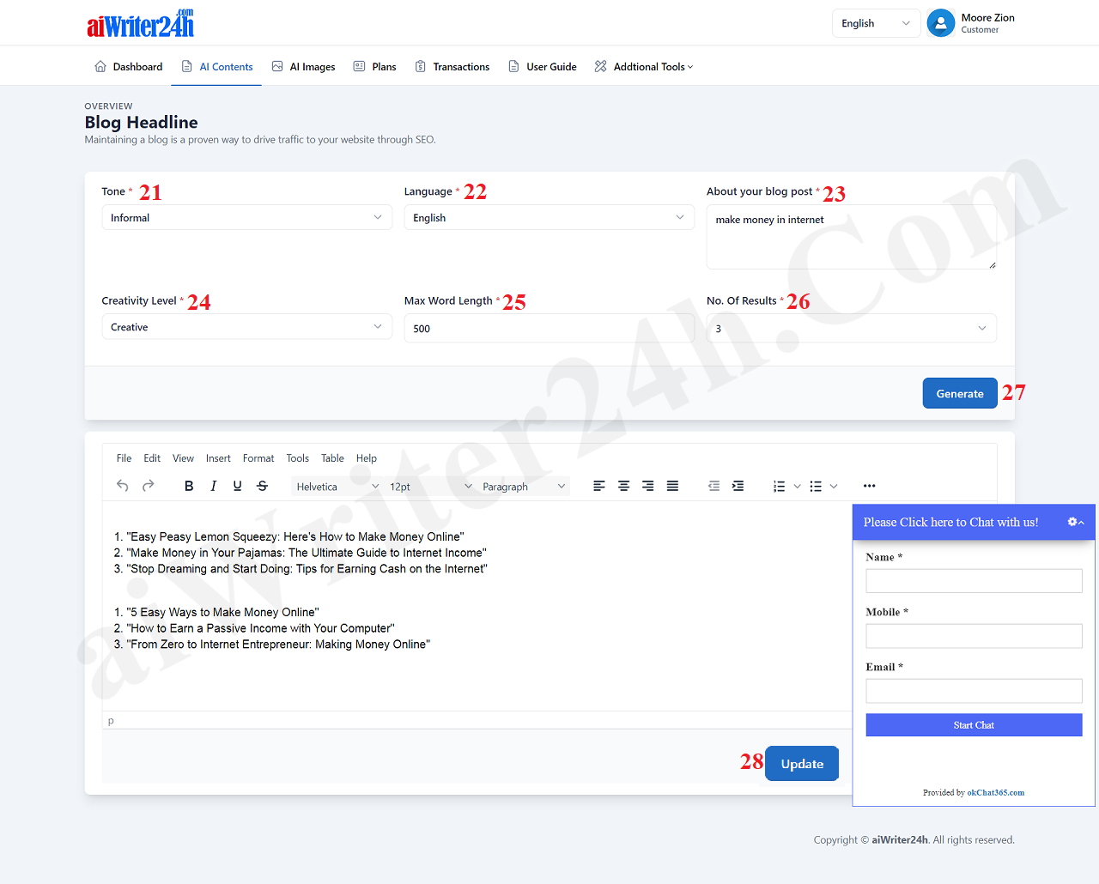Click the Update button

[802, 764]
